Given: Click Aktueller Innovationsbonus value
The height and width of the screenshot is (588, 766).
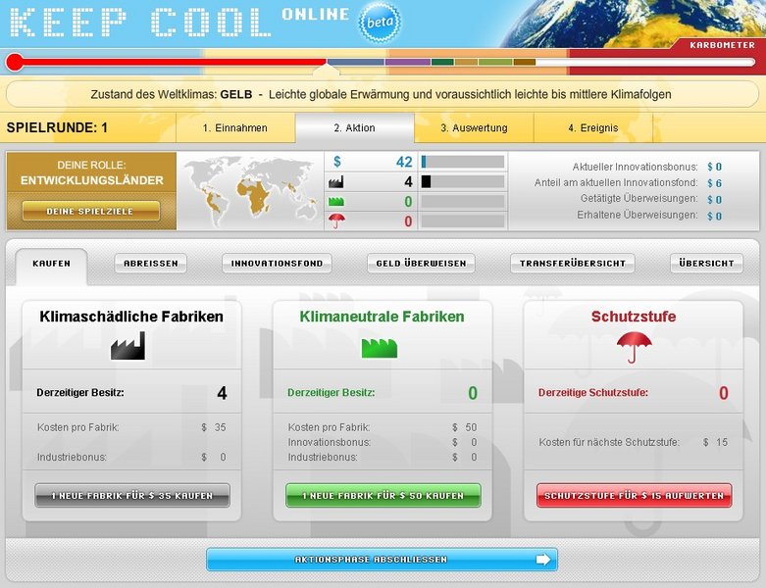Looking at the screenshot, I should click(x=715, y=167).
